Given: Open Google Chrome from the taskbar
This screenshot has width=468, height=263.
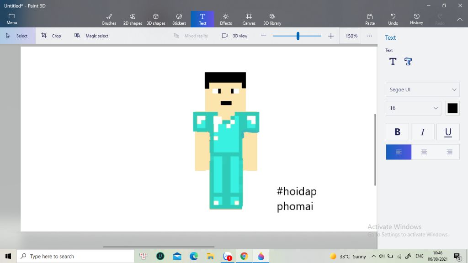Looking at the screenshot, I should point(244,256).
